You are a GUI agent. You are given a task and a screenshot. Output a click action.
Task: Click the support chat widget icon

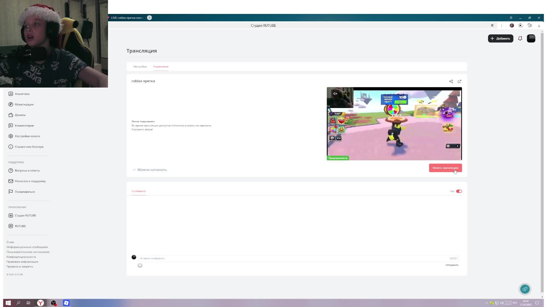click(x=525, y=289)
